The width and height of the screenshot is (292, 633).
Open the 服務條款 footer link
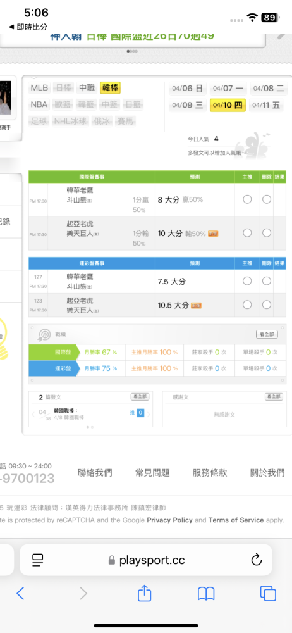tap(210, 473)
